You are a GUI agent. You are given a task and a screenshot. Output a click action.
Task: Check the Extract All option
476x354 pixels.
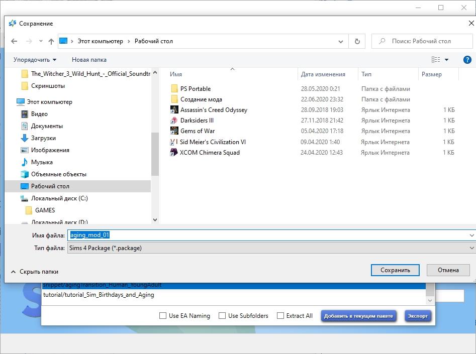(x=280, y=316)
